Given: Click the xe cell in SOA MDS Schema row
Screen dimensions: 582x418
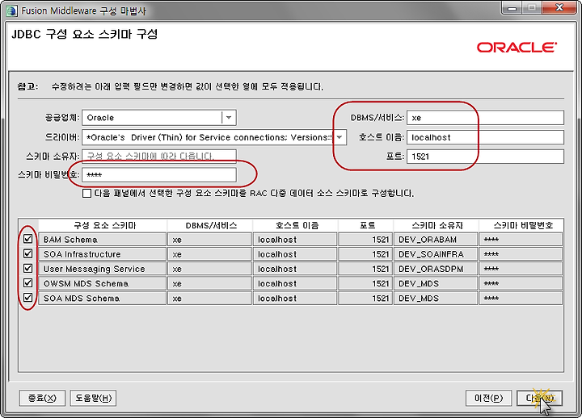Looking at the screenshot, I should click(209, 299).
